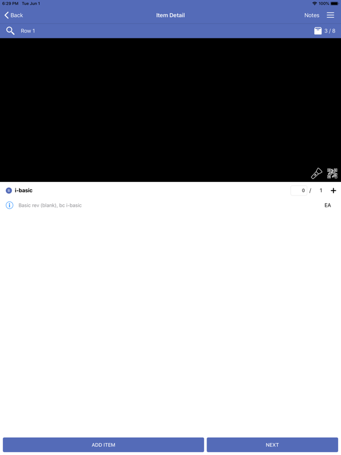Tap the battery indicator
Viewport: 341px width, 455px height.
point(334,4)
